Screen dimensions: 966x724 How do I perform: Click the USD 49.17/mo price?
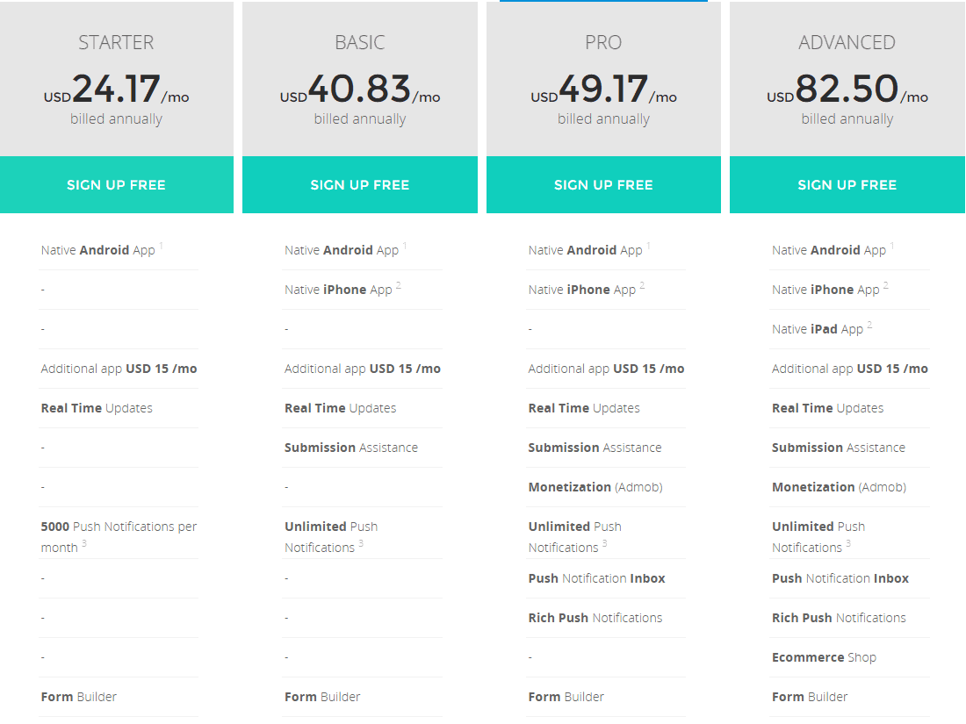604,90
